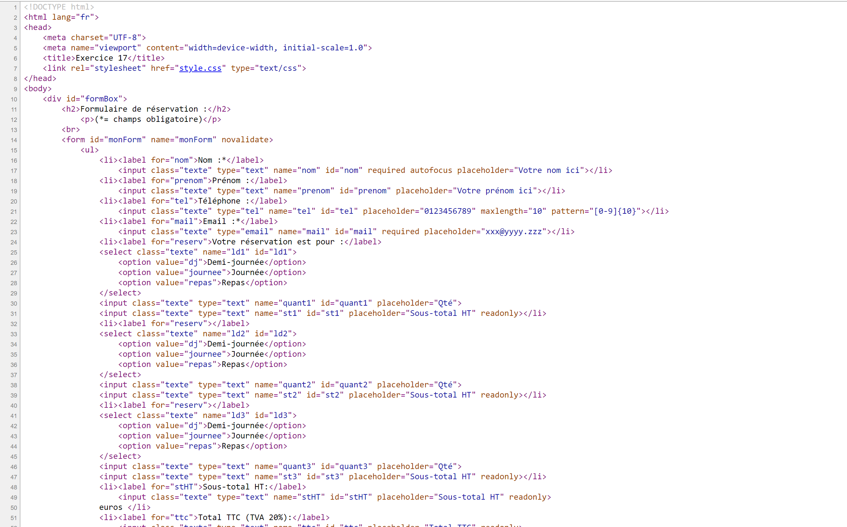Click the first 'Demi-journée' option text
847x527 pixels.
point(235,262)
